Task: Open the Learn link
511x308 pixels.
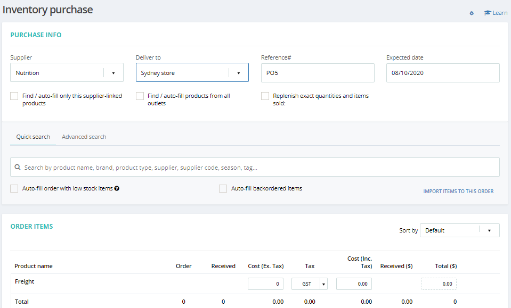Action: click(500, 13)
